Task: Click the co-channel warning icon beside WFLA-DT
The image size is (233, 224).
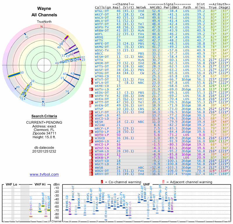Action: click(93, 83)
